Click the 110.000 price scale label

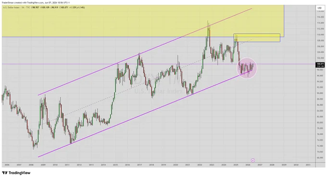click(x=320, y=35)
